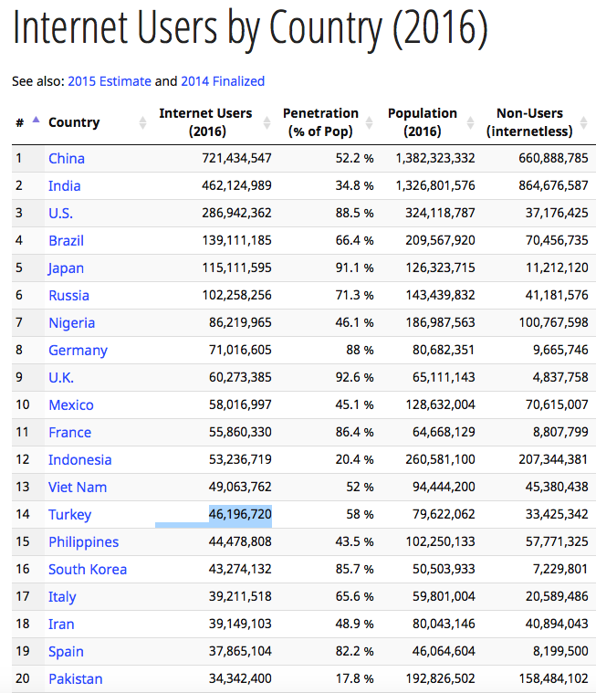Screen dimensions: 596x693
Task: Open the China country link
Action: coord(67,158)
